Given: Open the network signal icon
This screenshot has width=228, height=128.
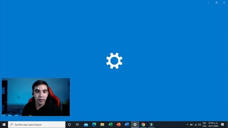Looking at the screenshot, I should [196, 124].
